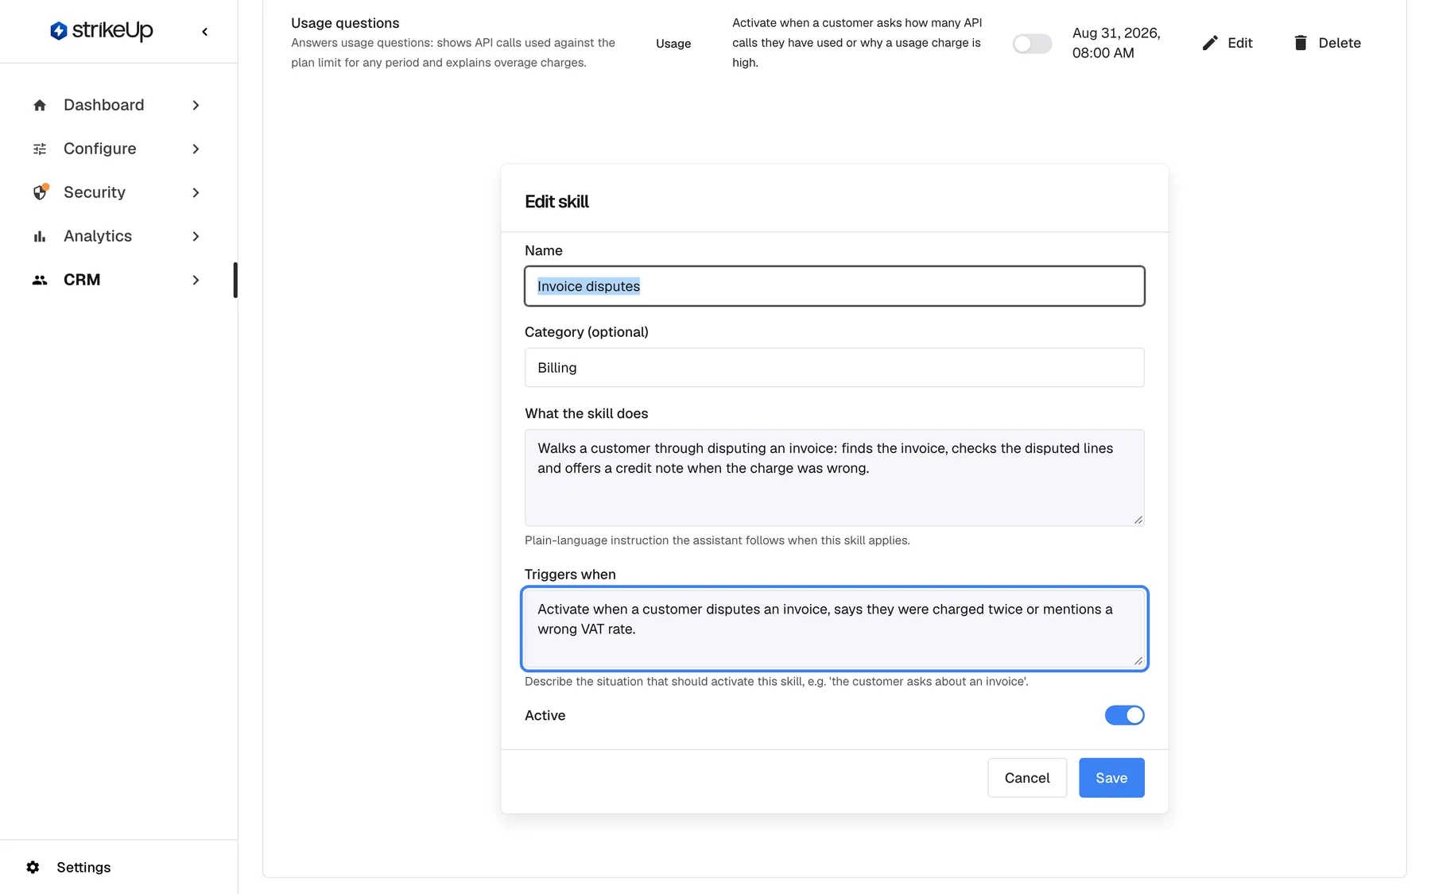Image resolution: width=1431 pixels, height=894 pixels.
Task: Focus the Name input field
Action: [835, 286]
